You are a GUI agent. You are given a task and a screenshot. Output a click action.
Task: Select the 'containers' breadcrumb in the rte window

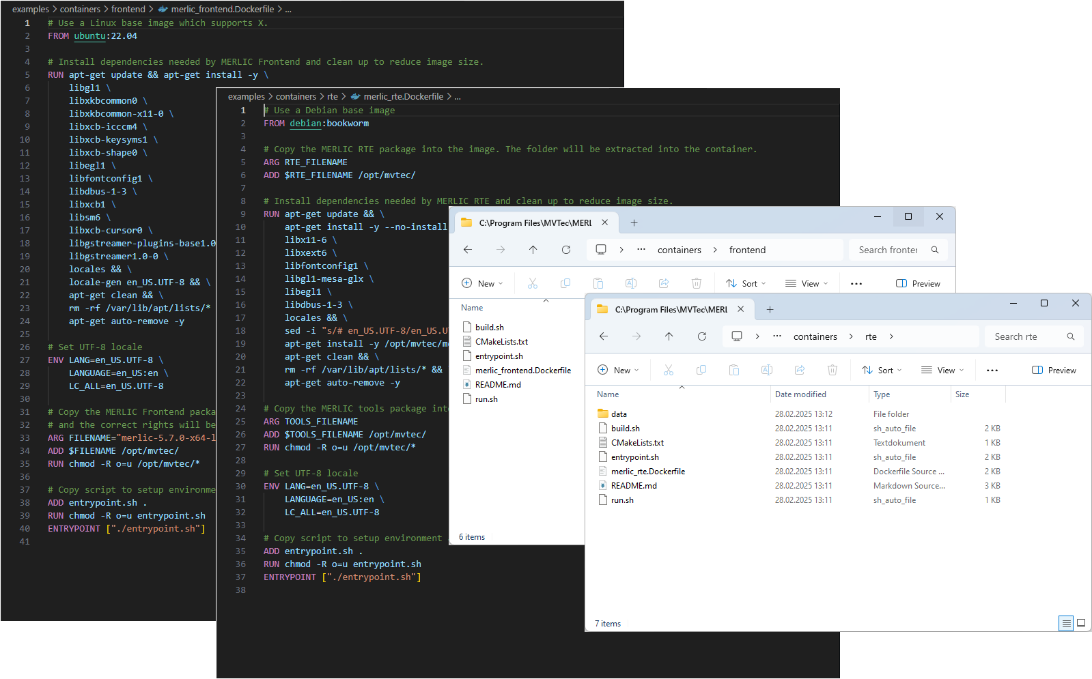(x=815, y=336)
